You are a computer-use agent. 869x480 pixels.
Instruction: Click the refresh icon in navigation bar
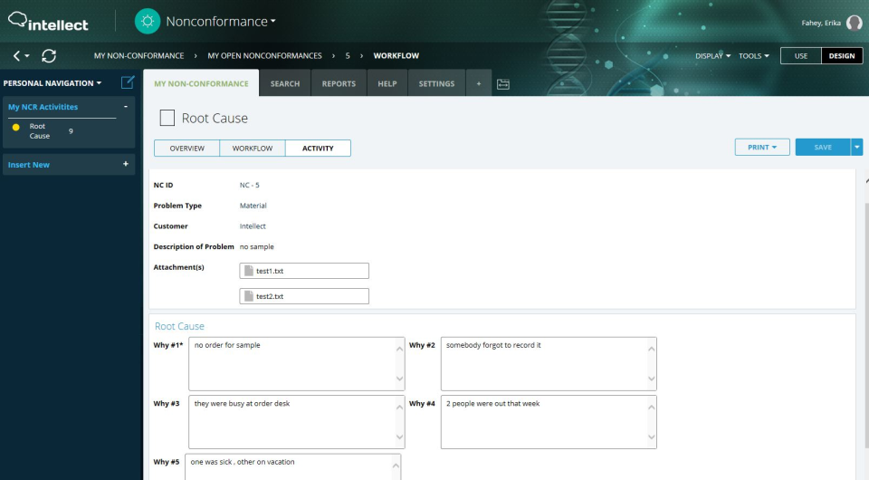[x=49, y=56]
